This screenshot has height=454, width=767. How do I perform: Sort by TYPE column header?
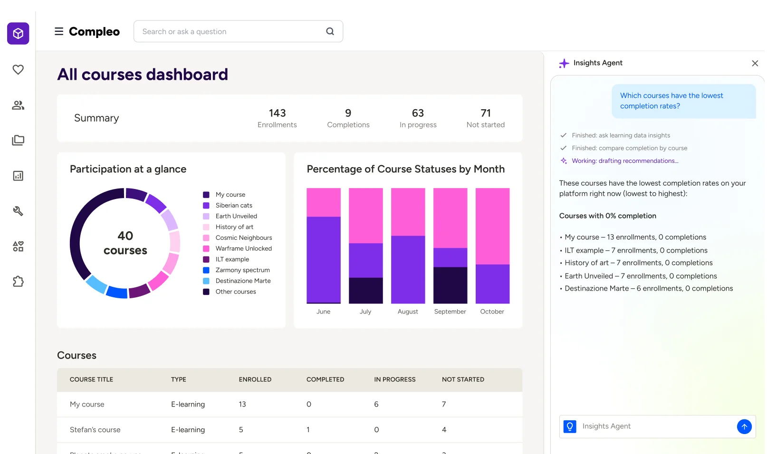(179, 379)
